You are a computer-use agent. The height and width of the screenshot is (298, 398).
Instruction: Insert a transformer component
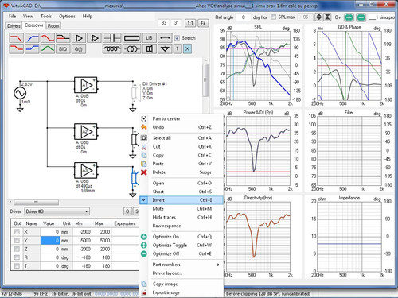tap(131, 48)
